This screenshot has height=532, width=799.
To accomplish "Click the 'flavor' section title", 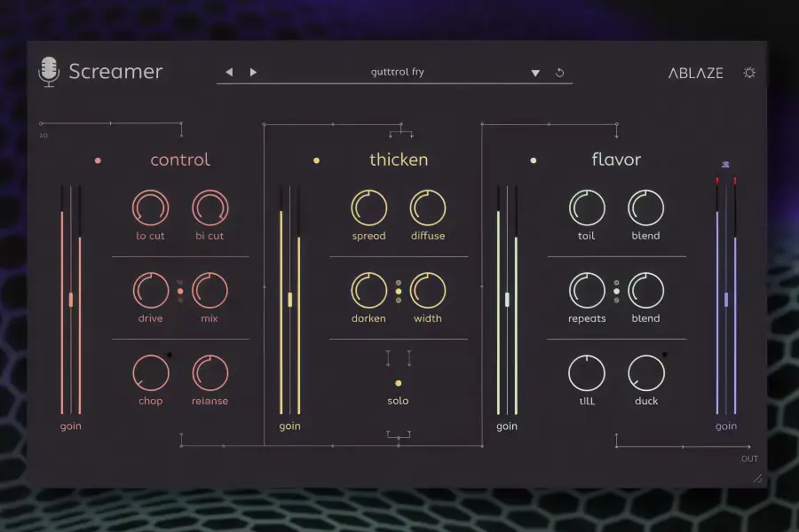I will (616, 160).
